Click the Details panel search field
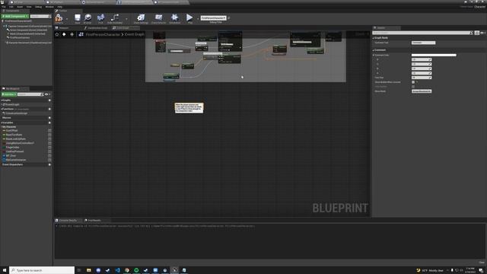 click(422, 33)
